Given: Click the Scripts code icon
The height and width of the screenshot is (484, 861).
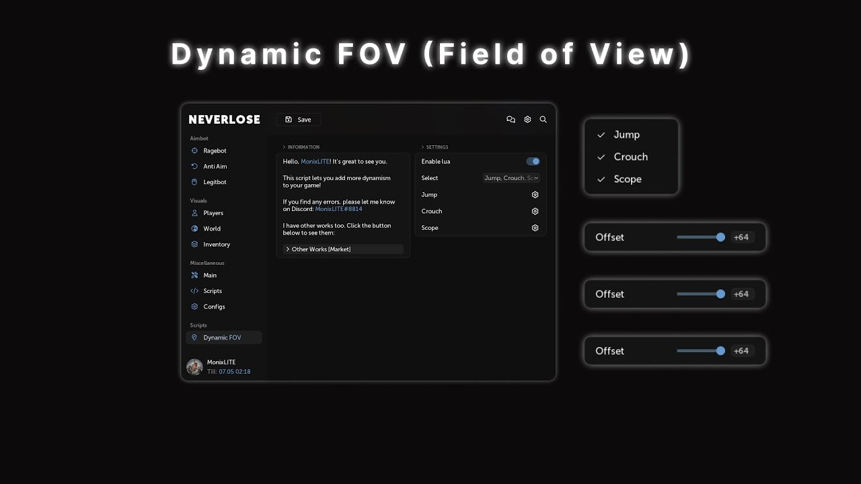Looking at the screenshot, I should 194,291.
